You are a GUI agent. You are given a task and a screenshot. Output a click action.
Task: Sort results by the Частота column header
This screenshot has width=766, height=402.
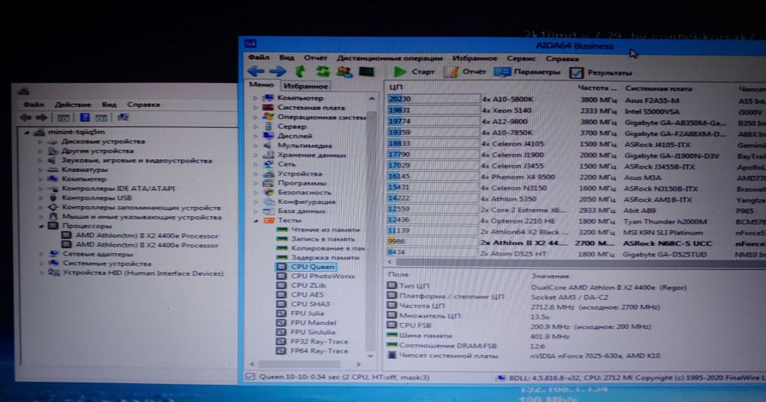pyautogui.click(x=596, y=88)
